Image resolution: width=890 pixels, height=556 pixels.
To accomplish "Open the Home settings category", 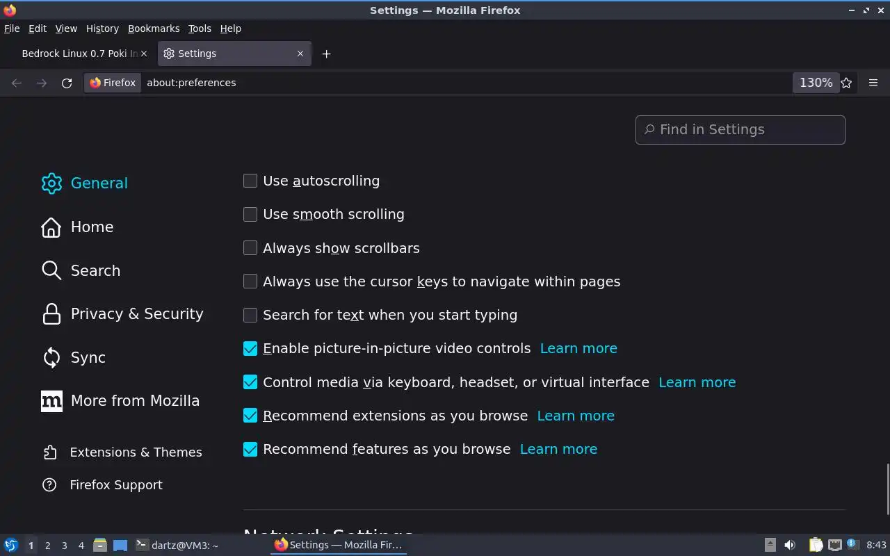I will [x=77, y=227].
